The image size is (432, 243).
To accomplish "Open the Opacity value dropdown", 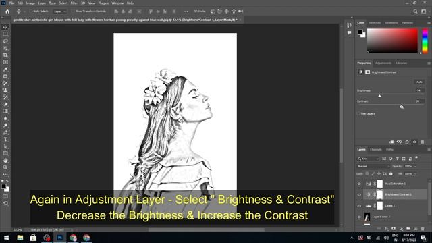I will pyautogui.click(x=416, y=166).
